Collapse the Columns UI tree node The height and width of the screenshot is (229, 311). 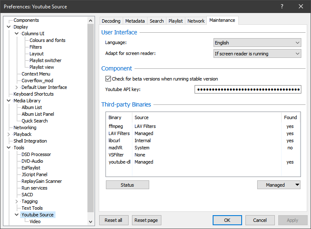17,34
